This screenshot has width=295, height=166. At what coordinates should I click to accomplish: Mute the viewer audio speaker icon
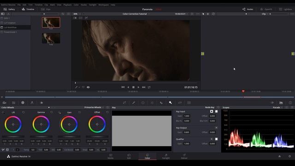(x=88, y=87)
